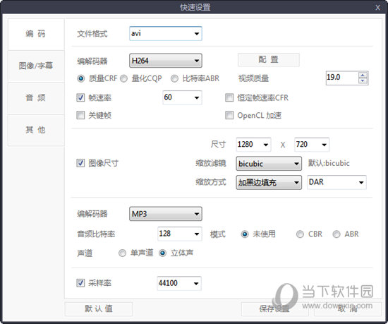Expand the 音频比特率 128 dropdown
Image resolution: width=388 pixels, height=324 pixels.
point(180,234)
